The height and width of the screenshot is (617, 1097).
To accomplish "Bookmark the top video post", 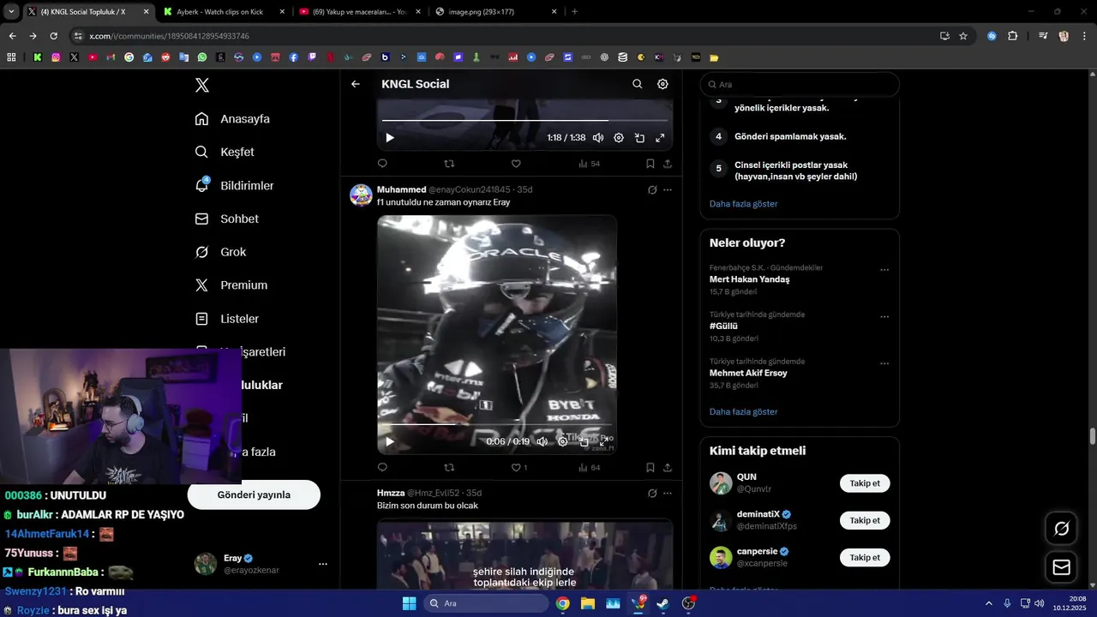I will (650, 164).
